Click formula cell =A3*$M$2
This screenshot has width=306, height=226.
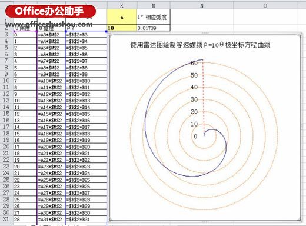pyautogui.click(x=51, y=35)
